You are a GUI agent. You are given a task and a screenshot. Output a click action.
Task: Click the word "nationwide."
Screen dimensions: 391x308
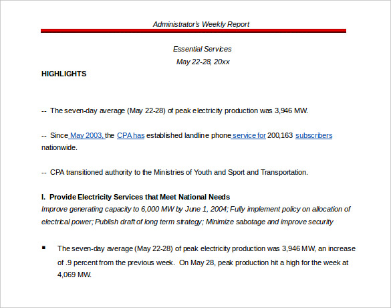click(59, 147)
